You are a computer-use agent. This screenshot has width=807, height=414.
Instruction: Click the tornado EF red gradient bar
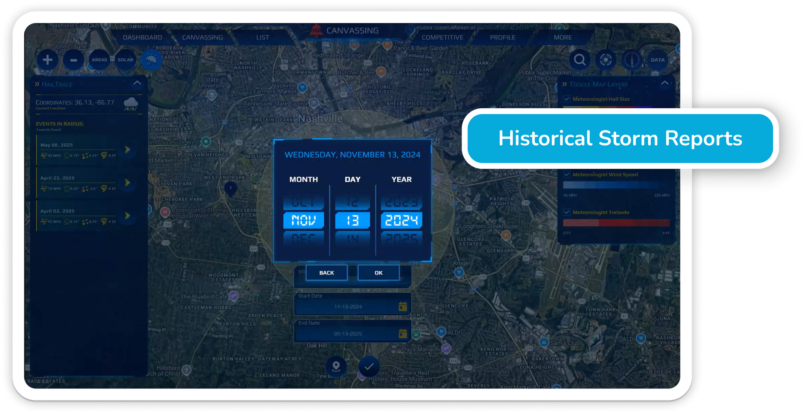(616, 223)
